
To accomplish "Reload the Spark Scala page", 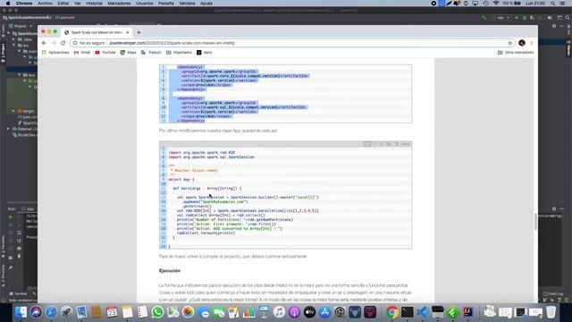I will [x=63, y=43].
